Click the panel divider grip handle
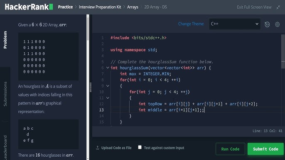The width and height of the screenshot is (285, 160). coord(91,87)
